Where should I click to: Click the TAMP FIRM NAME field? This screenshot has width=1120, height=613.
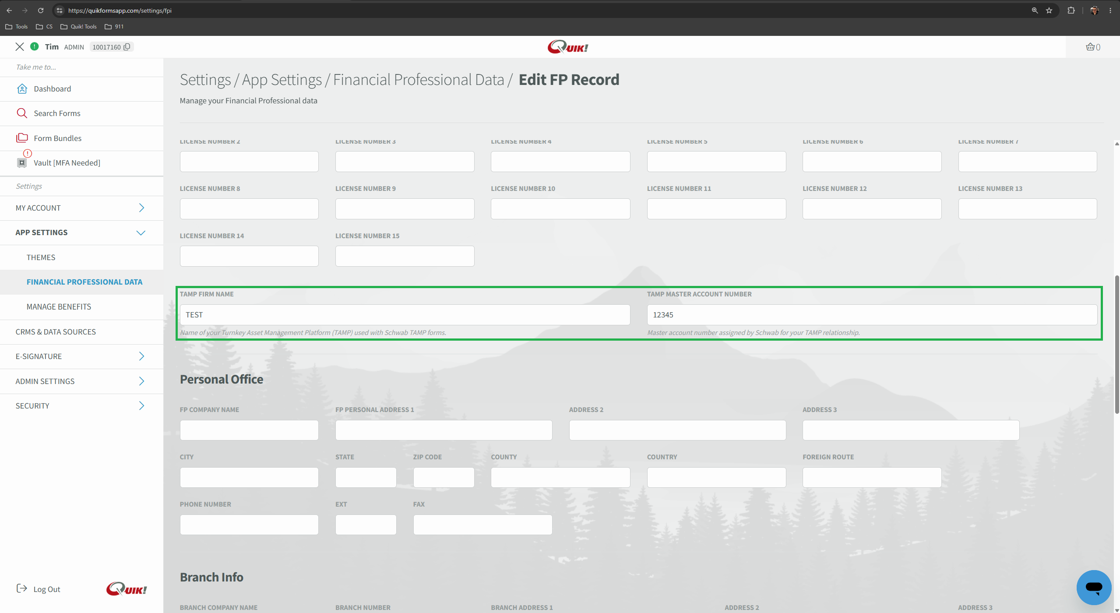[x=405, y=315]
